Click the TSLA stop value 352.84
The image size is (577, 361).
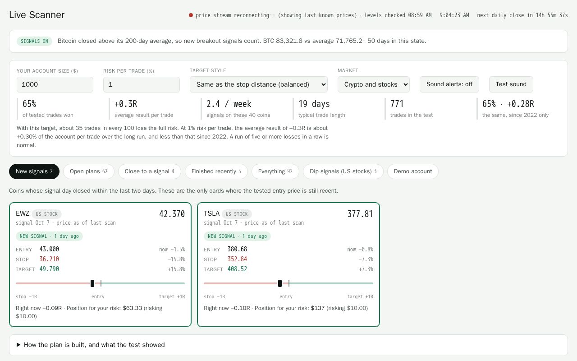tap(237, 259)
